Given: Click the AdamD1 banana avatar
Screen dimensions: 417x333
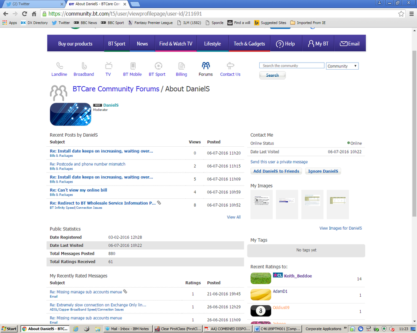Looking at the screenshot, I should [x=260, y=295].
